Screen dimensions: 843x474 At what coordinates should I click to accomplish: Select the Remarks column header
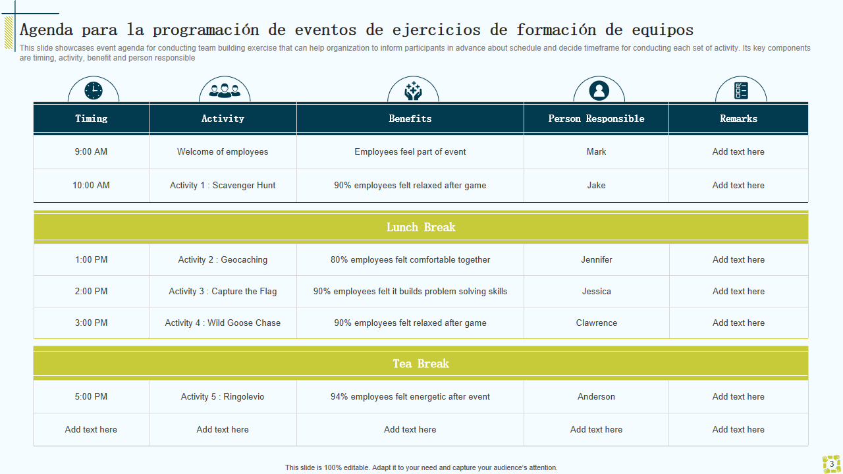738,118
